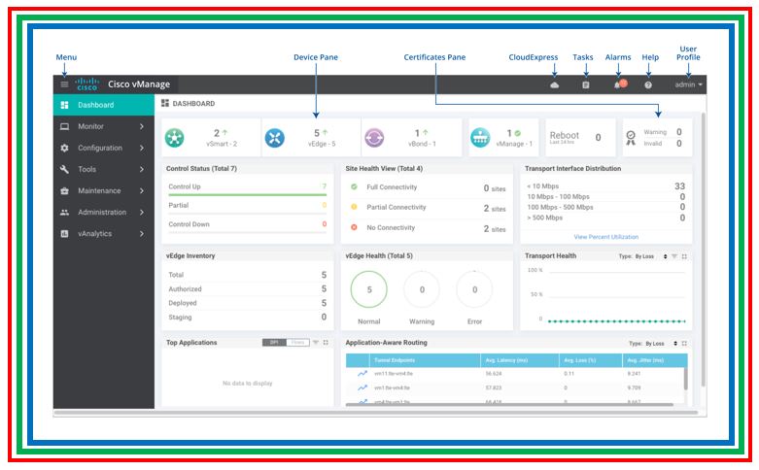Open the Tasks clipboard icon

[x=586, y=85]
